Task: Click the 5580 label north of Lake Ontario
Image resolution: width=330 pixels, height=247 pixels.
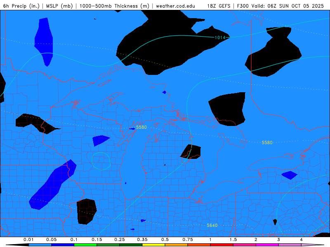Action: tap(267, 142)
